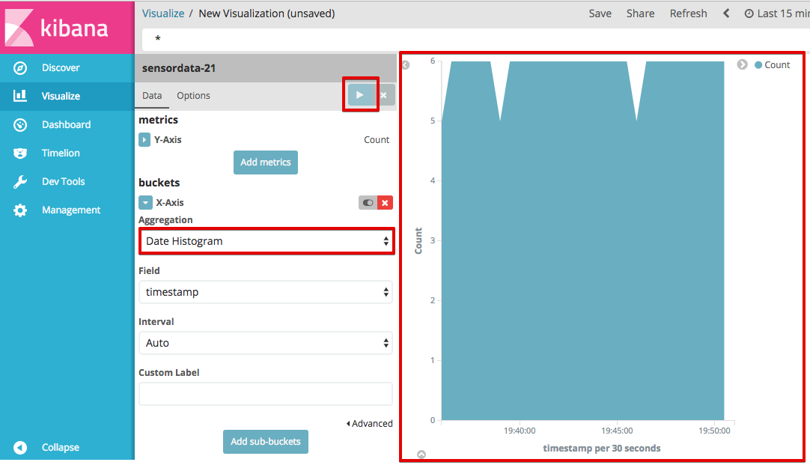Step the time range back with left chevron
The height and width of the screenshot is (465, 810).
point(726,13)
